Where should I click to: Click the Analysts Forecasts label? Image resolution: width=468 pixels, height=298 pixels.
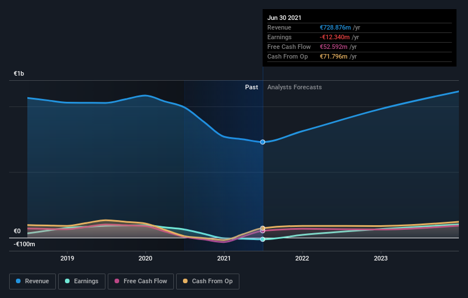point(295,87)
